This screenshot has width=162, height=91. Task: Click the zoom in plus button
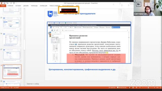(155, 88)
